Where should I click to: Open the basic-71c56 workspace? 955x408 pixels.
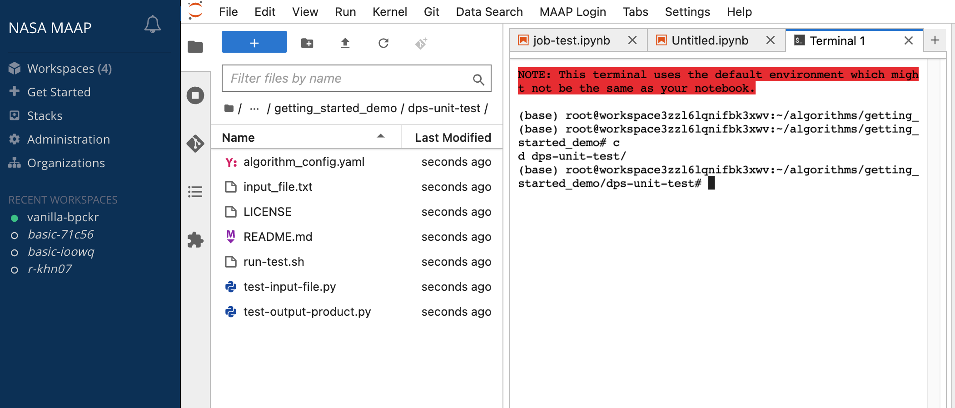click(x=60, y=234)
